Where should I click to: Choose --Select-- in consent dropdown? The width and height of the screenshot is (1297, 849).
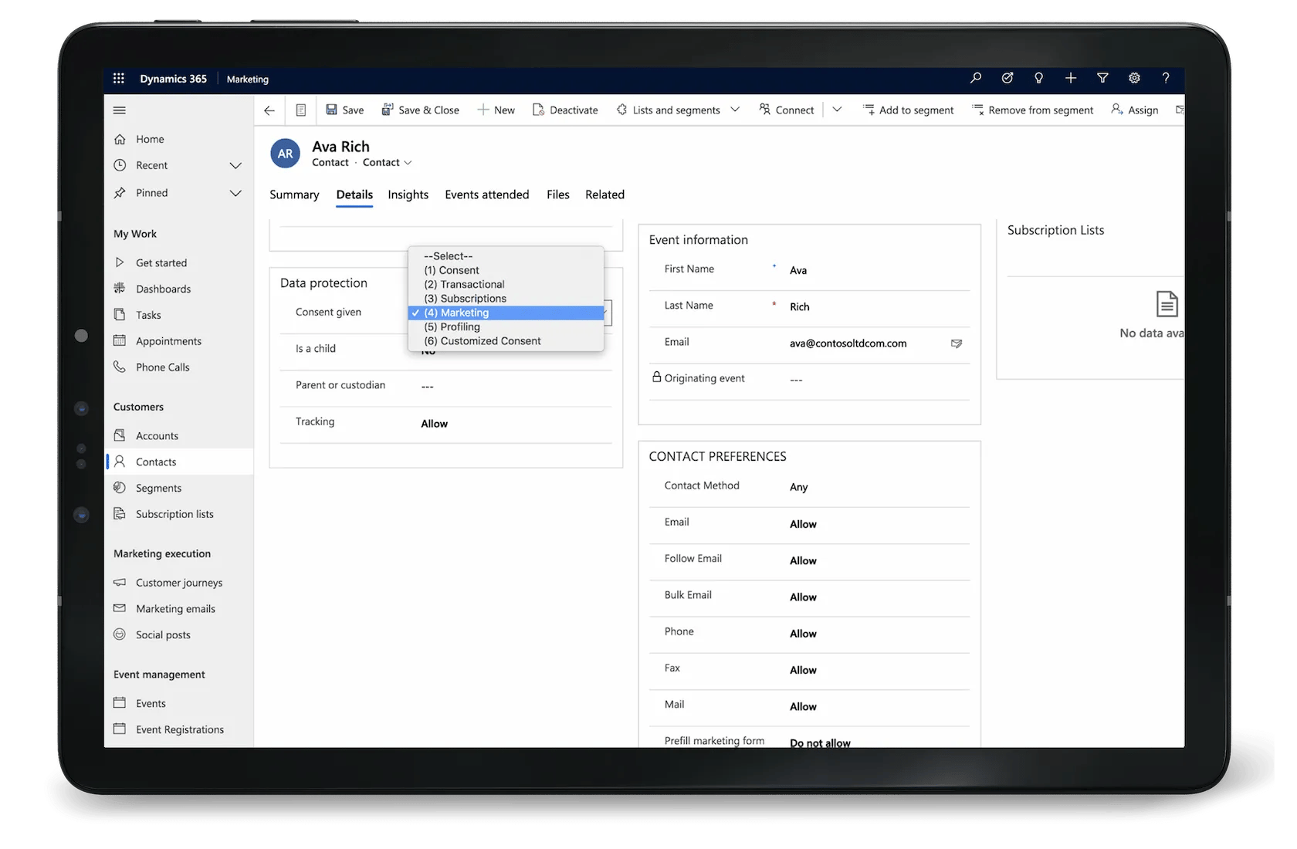point(506,256)
